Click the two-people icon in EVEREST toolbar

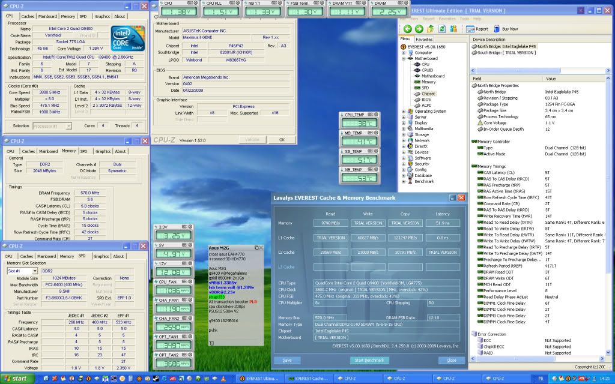[454, 29]
